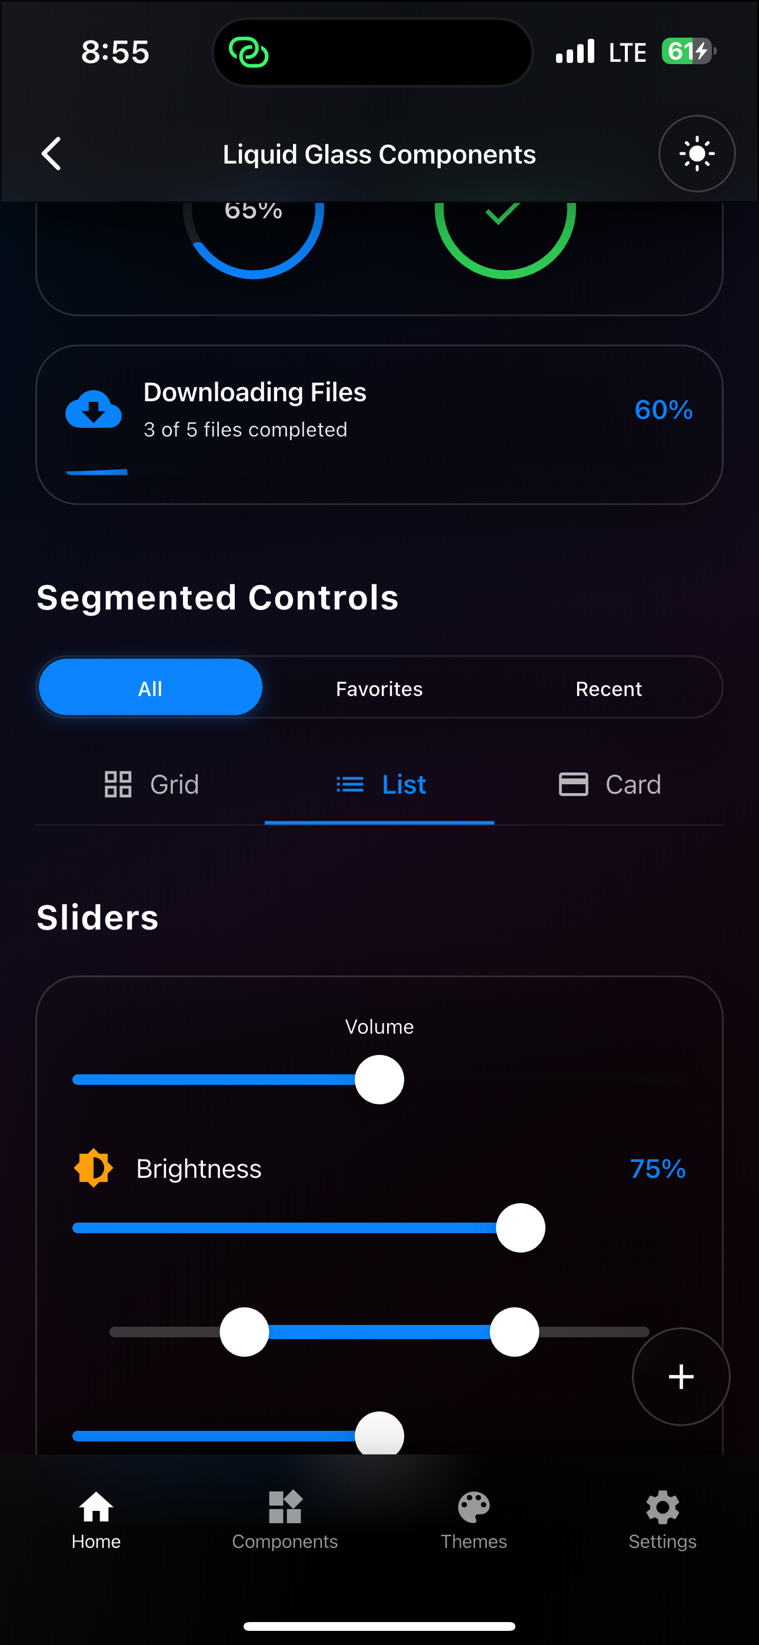Switch to the Grid view tab
Screen dimensions: 759x1645
point(151,785)
